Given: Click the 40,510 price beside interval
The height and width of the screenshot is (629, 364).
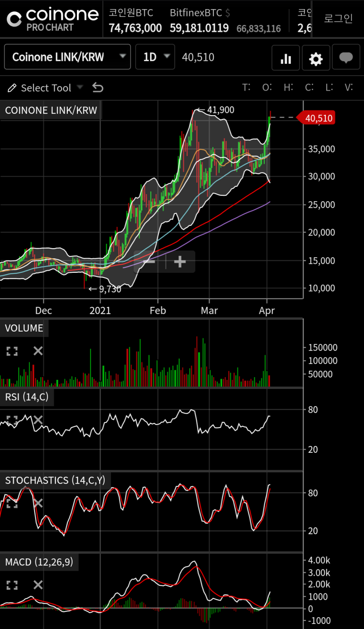Looking at the screenshot, I should tap(198, 57).
